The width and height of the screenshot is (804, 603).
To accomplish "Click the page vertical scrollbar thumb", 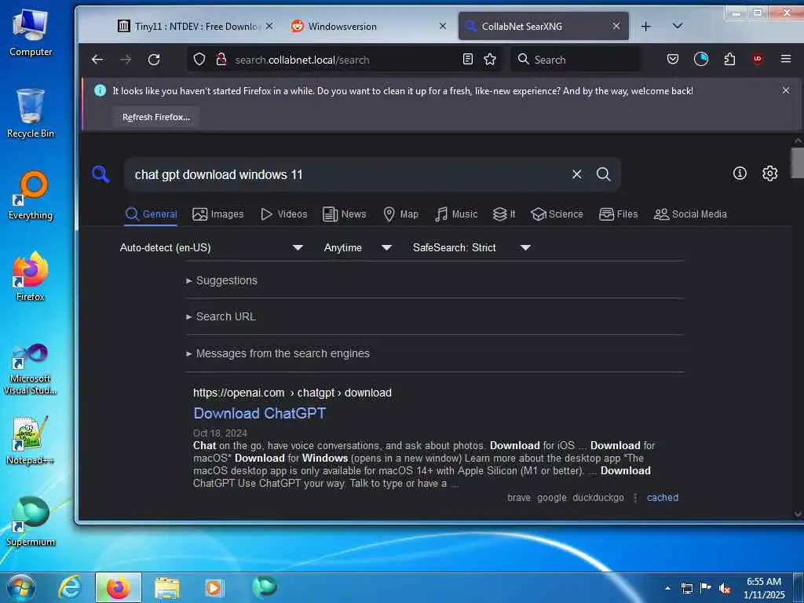I will [798, 163].
